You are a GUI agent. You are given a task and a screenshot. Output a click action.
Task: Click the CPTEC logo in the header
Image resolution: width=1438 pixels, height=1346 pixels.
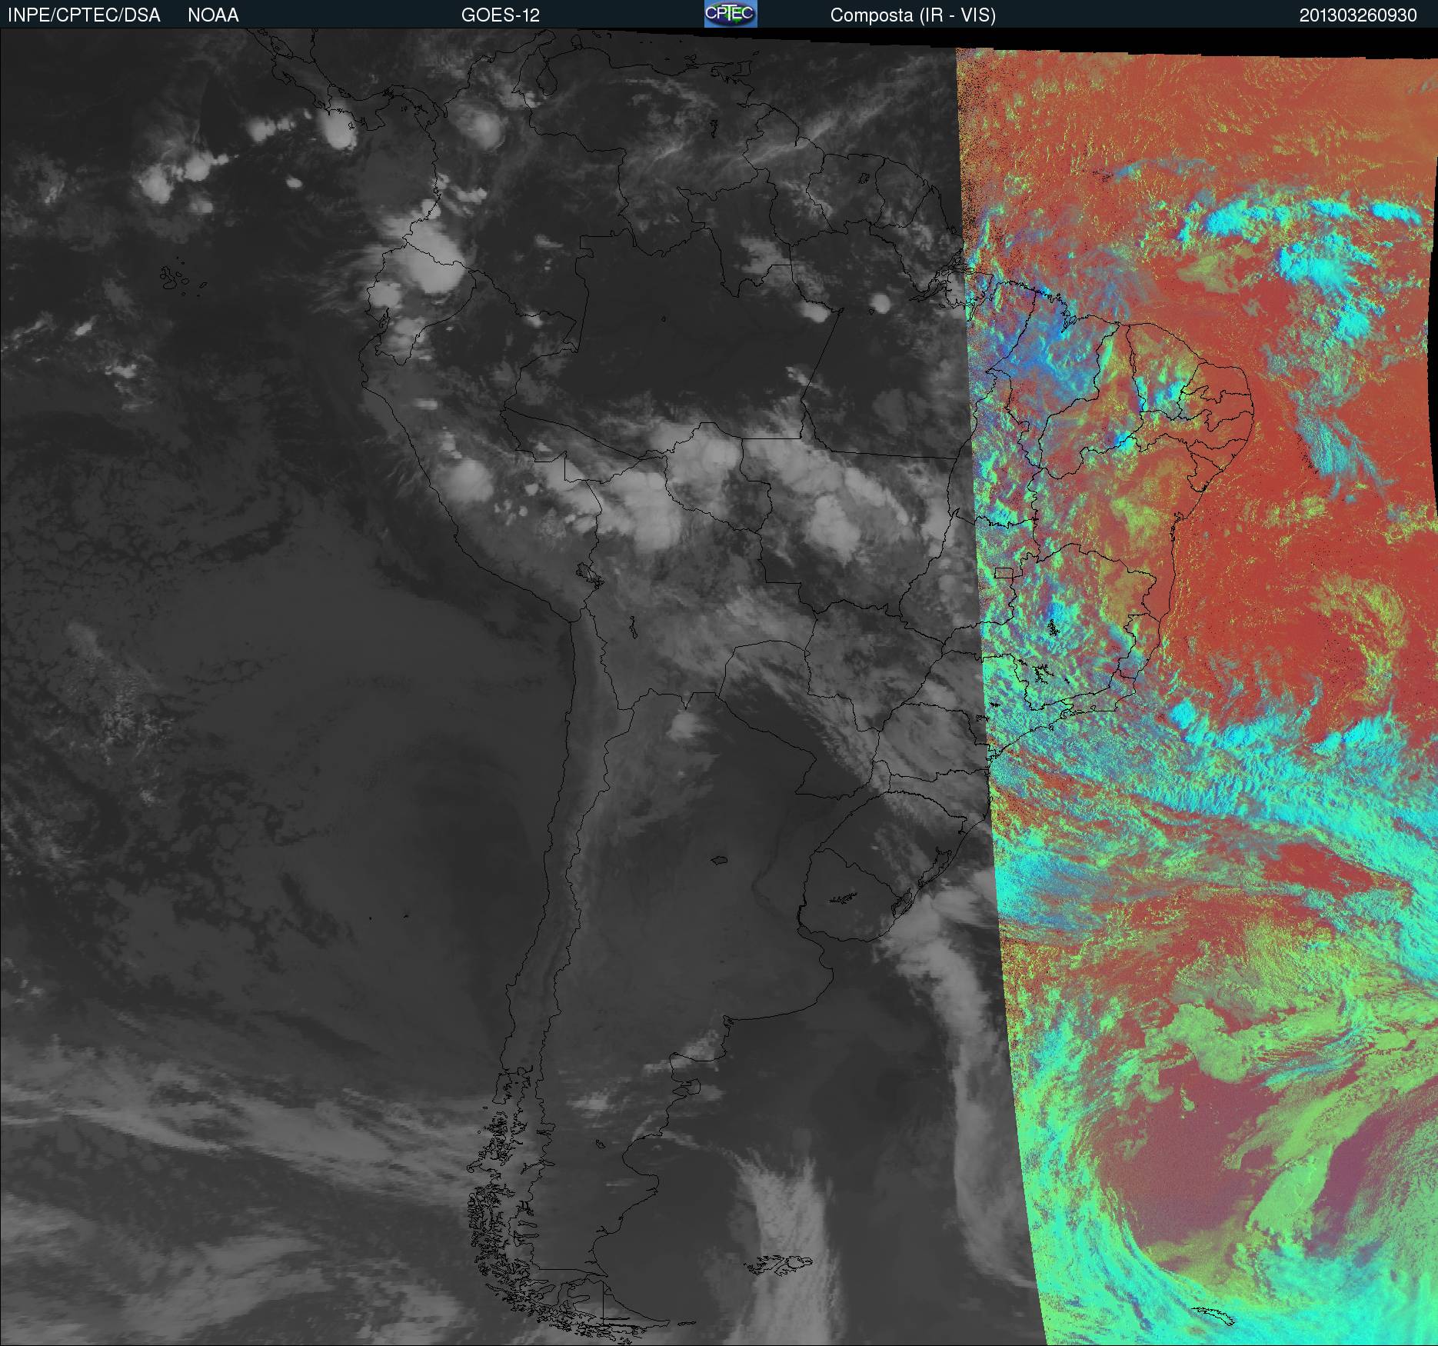pos(731,14)
